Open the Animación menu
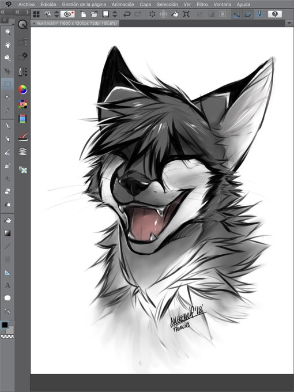Image resolution: width=294 pixels, height=392 pixels. pos(123,5)
